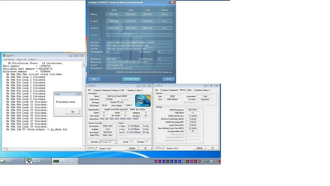This screenshot has height=186, width=330.
Task: Click the 46 tray icon
Action: point(172,162)
